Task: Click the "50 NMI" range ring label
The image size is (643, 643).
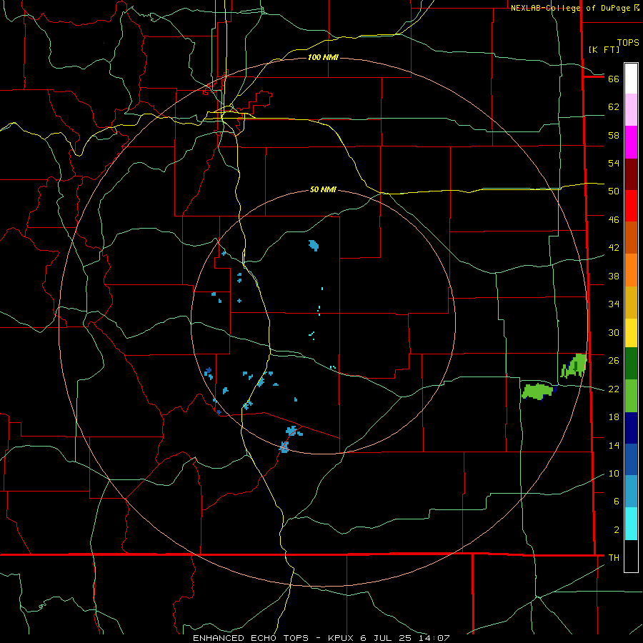Action: [x=323, y=189]
